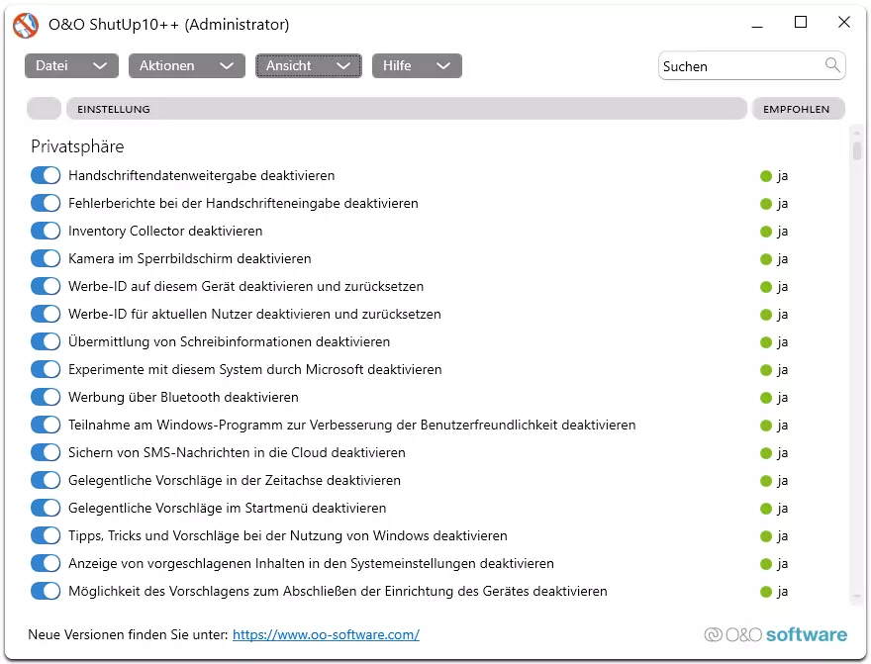The height and width of the screenshot is (664, 871).
Task: Click green recommendation dot for Inventory Collector
Action: click(x=766, y=232)
